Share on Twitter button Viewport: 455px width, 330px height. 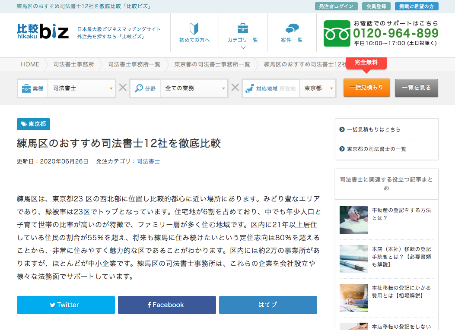pos(66,305)
